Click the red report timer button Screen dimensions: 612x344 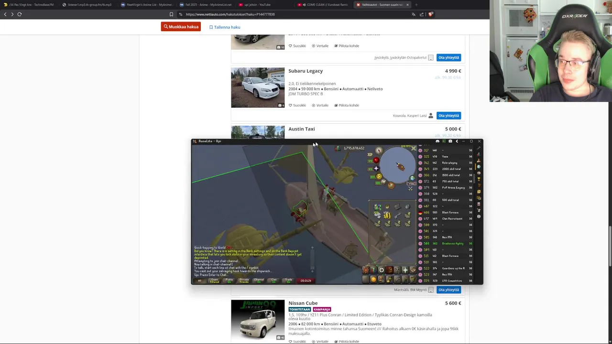[306, 280]
